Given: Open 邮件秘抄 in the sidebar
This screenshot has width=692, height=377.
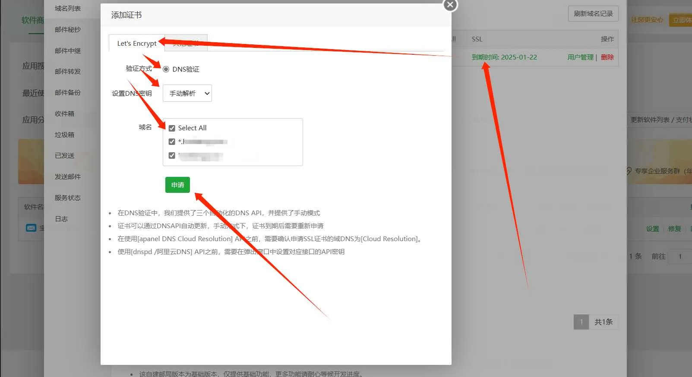Looking at the screenshot, I should [68, 29].
